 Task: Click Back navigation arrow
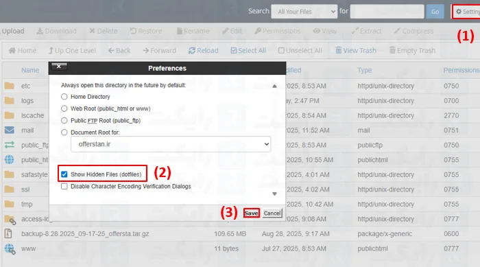pyautogui.click(x=119, y=51)
